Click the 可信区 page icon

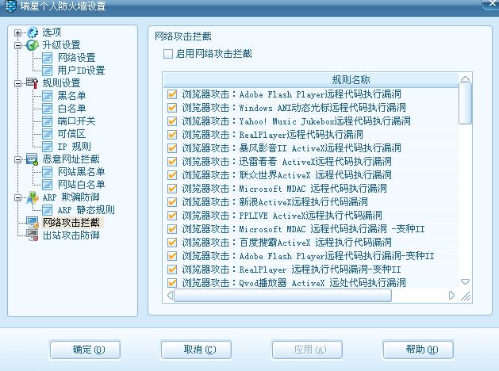pyautogui.click(x=47, y=134)
